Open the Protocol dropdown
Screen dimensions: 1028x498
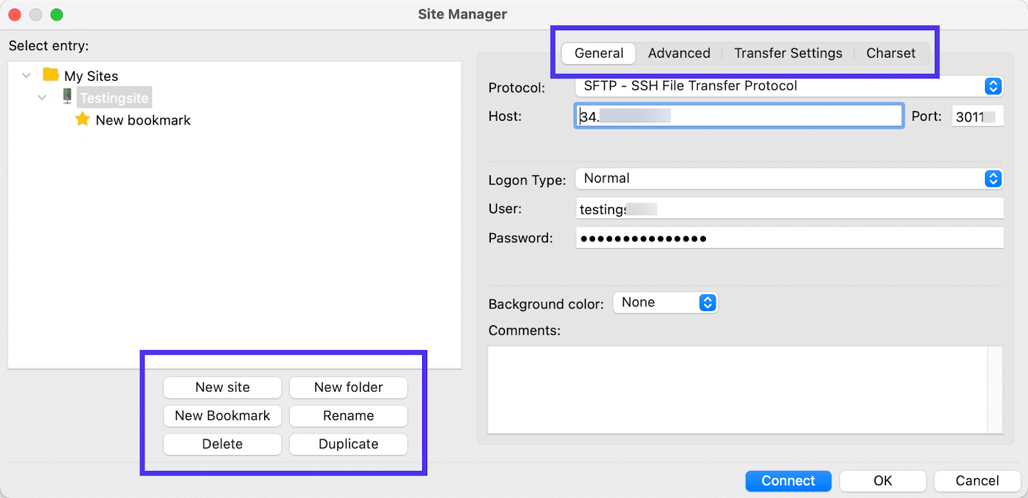pyautogui.click(x=993, y=86)
